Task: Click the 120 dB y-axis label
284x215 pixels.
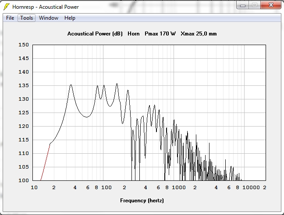Action: click(x=24, y=126)
